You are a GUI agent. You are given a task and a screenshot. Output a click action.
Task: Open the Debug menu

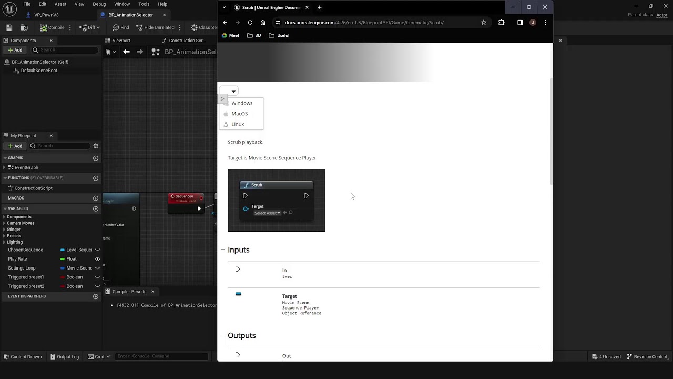[99, 4]
